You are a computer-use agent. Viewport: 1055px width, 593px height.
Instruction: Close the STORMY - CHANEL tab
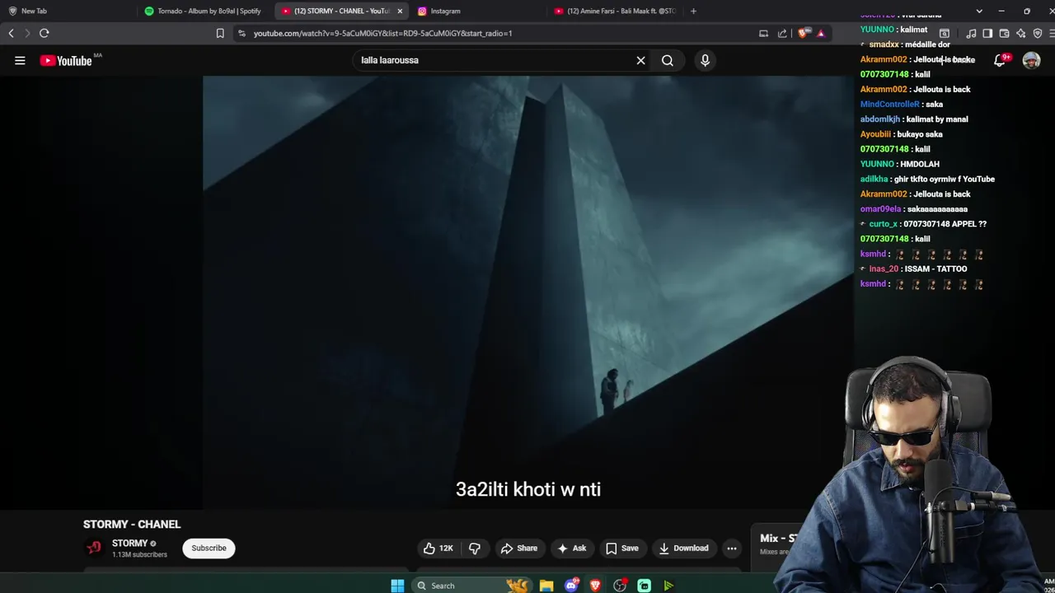(x=400, y=11)
